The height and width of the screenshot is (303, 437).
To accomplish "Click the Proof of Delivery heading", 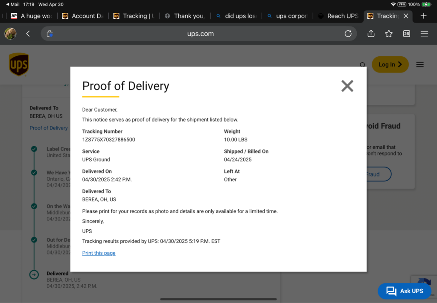I will (126, 86).
